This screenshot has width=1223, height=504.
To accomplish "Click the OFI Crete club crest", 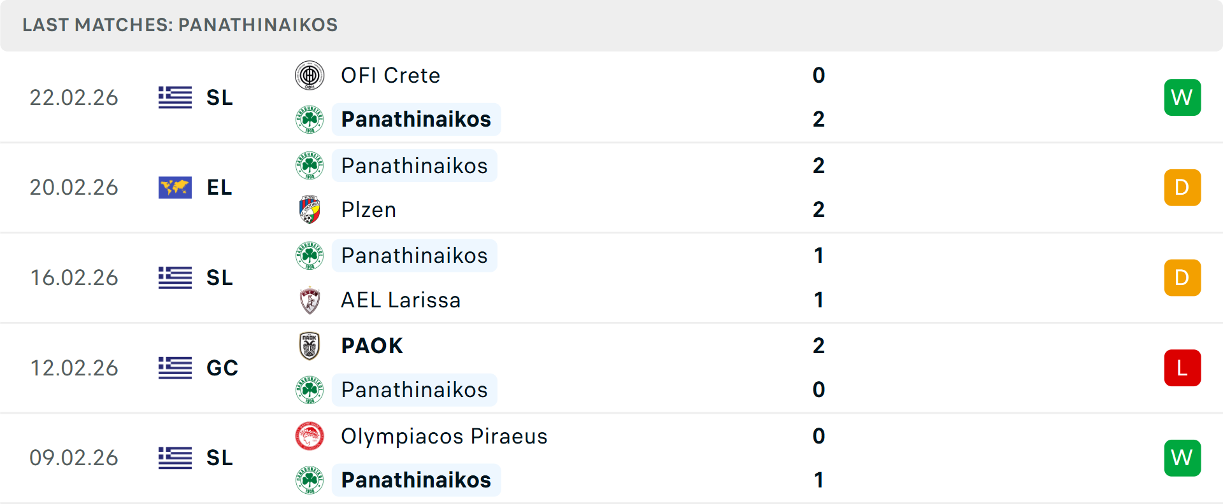I will 310,74.
